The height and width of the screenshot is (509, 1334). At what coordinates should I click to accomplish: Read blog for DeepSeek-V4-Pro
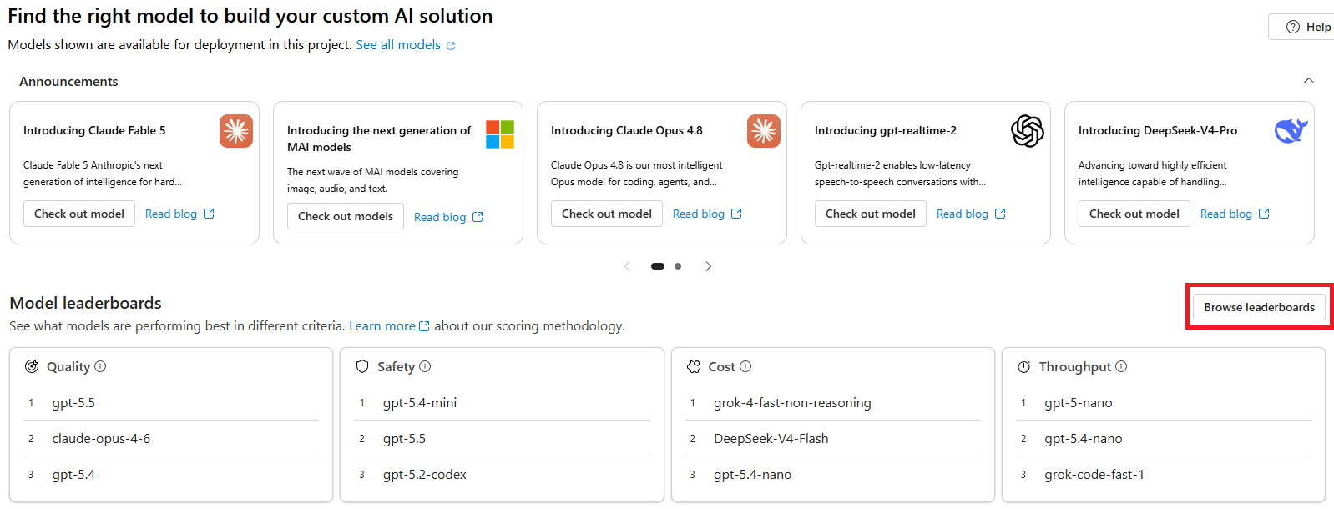[1226, 214]
